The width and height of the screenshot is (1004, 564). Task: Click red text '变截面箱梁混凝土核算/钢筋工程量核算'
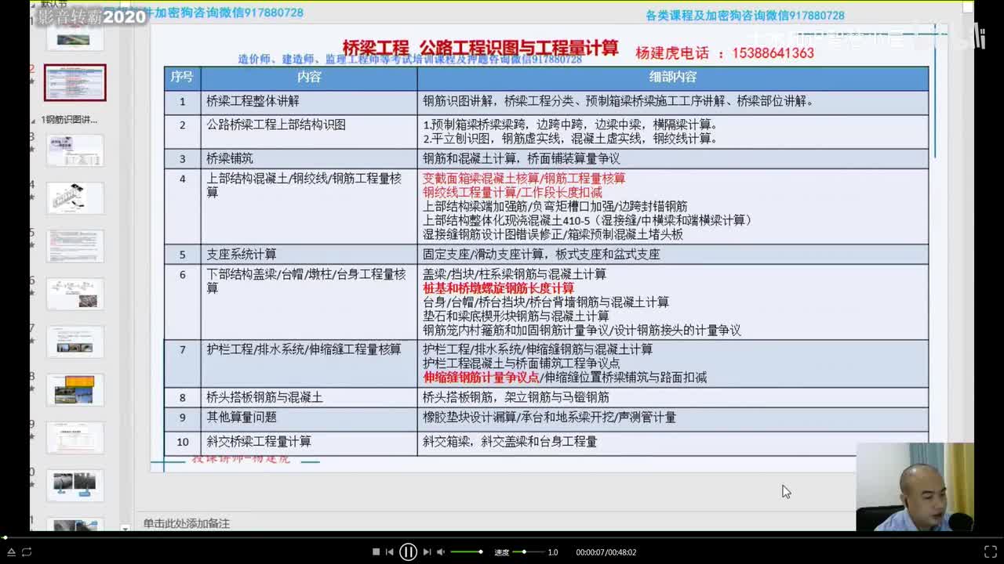524,179
